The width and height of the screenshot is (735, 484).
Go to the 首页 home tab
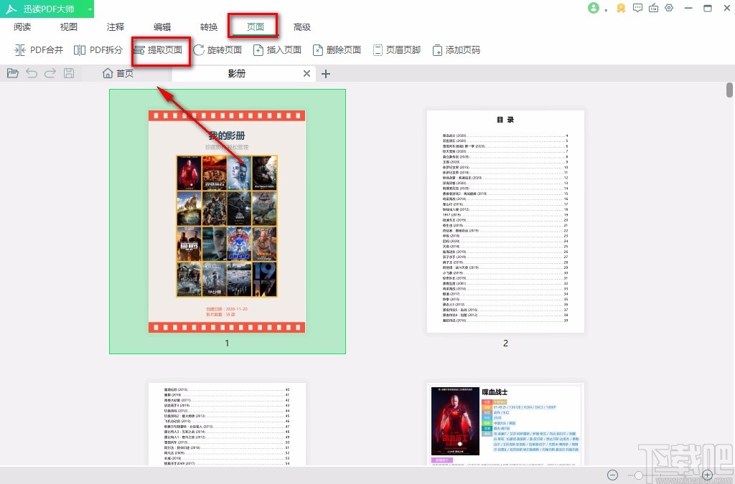(x=118, y=73)
